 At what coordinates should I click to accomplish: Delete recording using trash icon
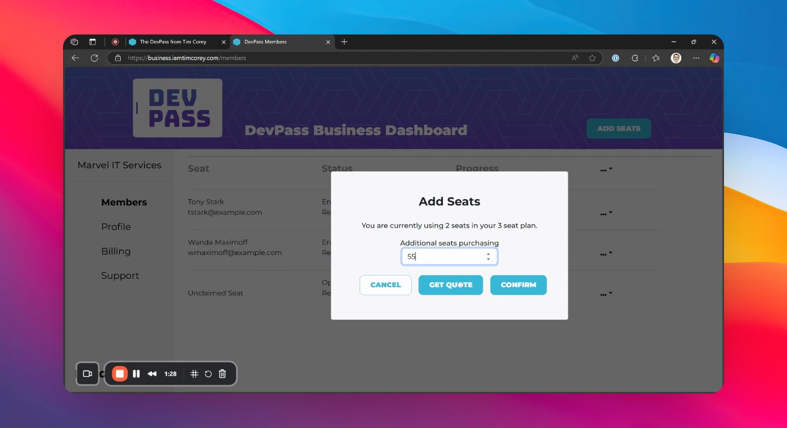(222, 374)
